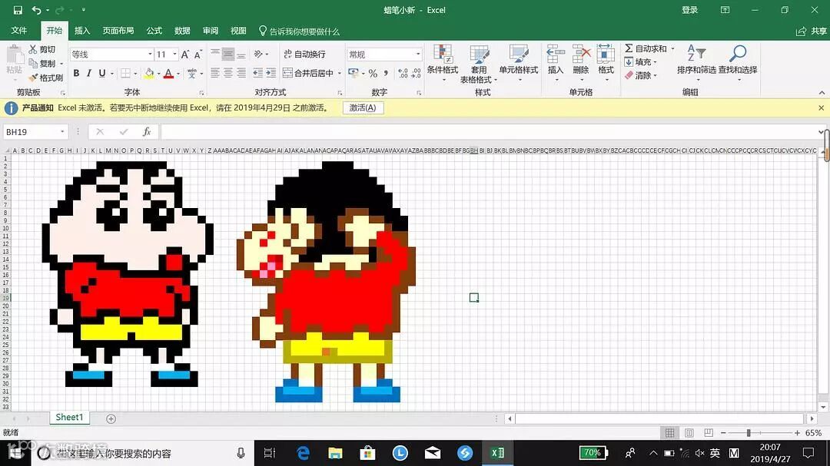Screen dimensions: 830x466
Task: Toggle middle vertical alignment
Action: tap(228, 54)
